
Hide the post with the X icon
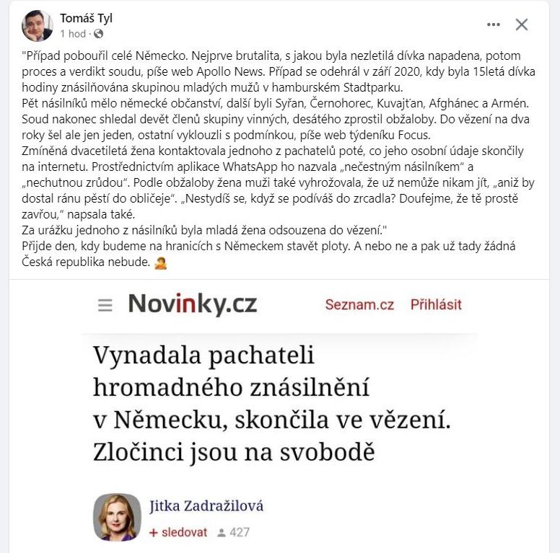(x=522, y=25)
